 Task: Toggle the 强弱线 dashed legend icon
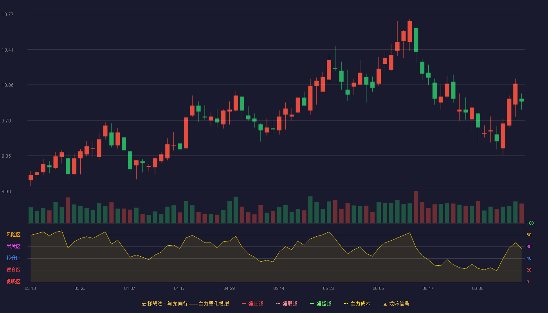(x=278, y=304)
